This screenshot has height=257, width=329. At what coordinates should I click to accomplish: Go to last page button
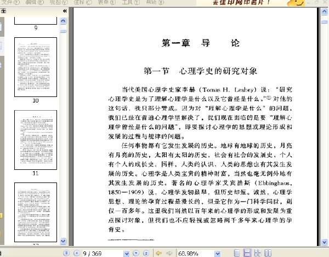146,253
